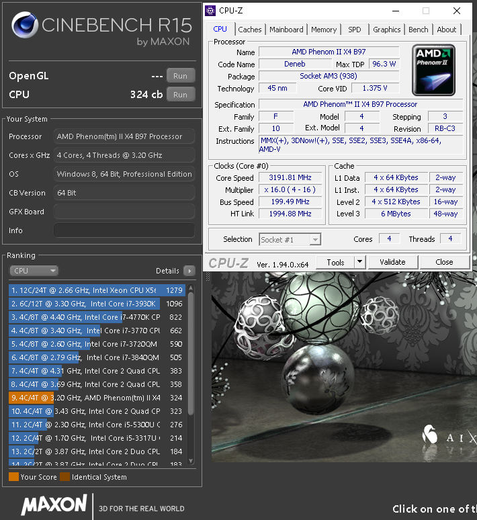This screenshot has height=520, width=477.
Task: Run the OpenGL benchmark
Action: [x=181, y=76]
